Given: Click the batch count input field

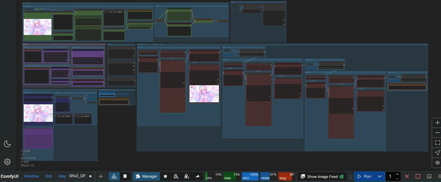Looking at the screenshot, I should [391, 177].
